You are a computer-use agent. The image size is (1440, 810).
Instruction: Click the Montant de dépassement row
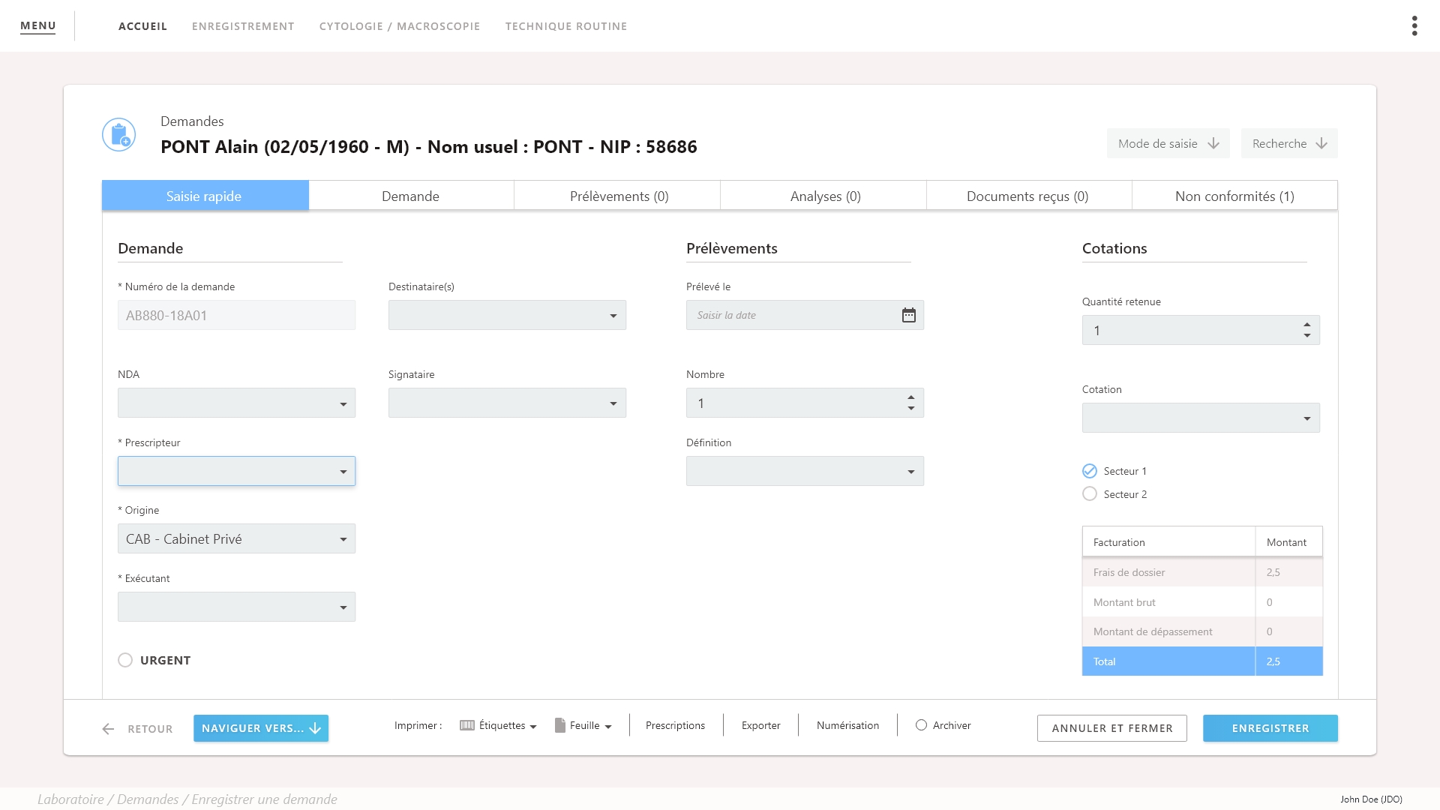1202,631
